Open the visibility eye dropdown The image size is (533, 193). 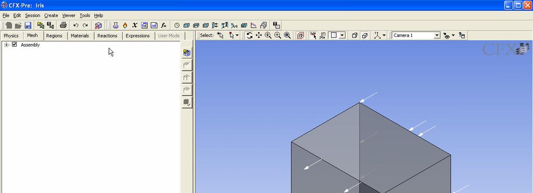[453, 35]
